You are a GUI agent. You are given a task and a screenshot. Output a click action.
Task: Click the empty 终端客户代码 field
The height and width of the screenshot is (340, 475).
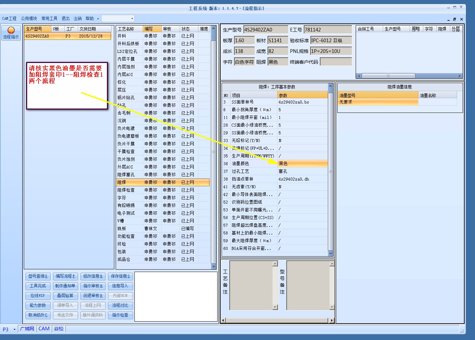336,62
